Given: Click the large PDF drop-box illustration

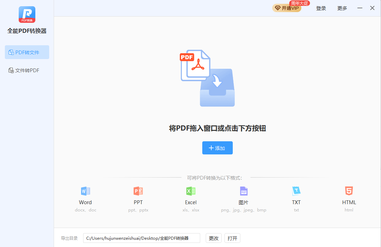Looking at the screenshot, I should pyautogui.click(x=207, y=78).
